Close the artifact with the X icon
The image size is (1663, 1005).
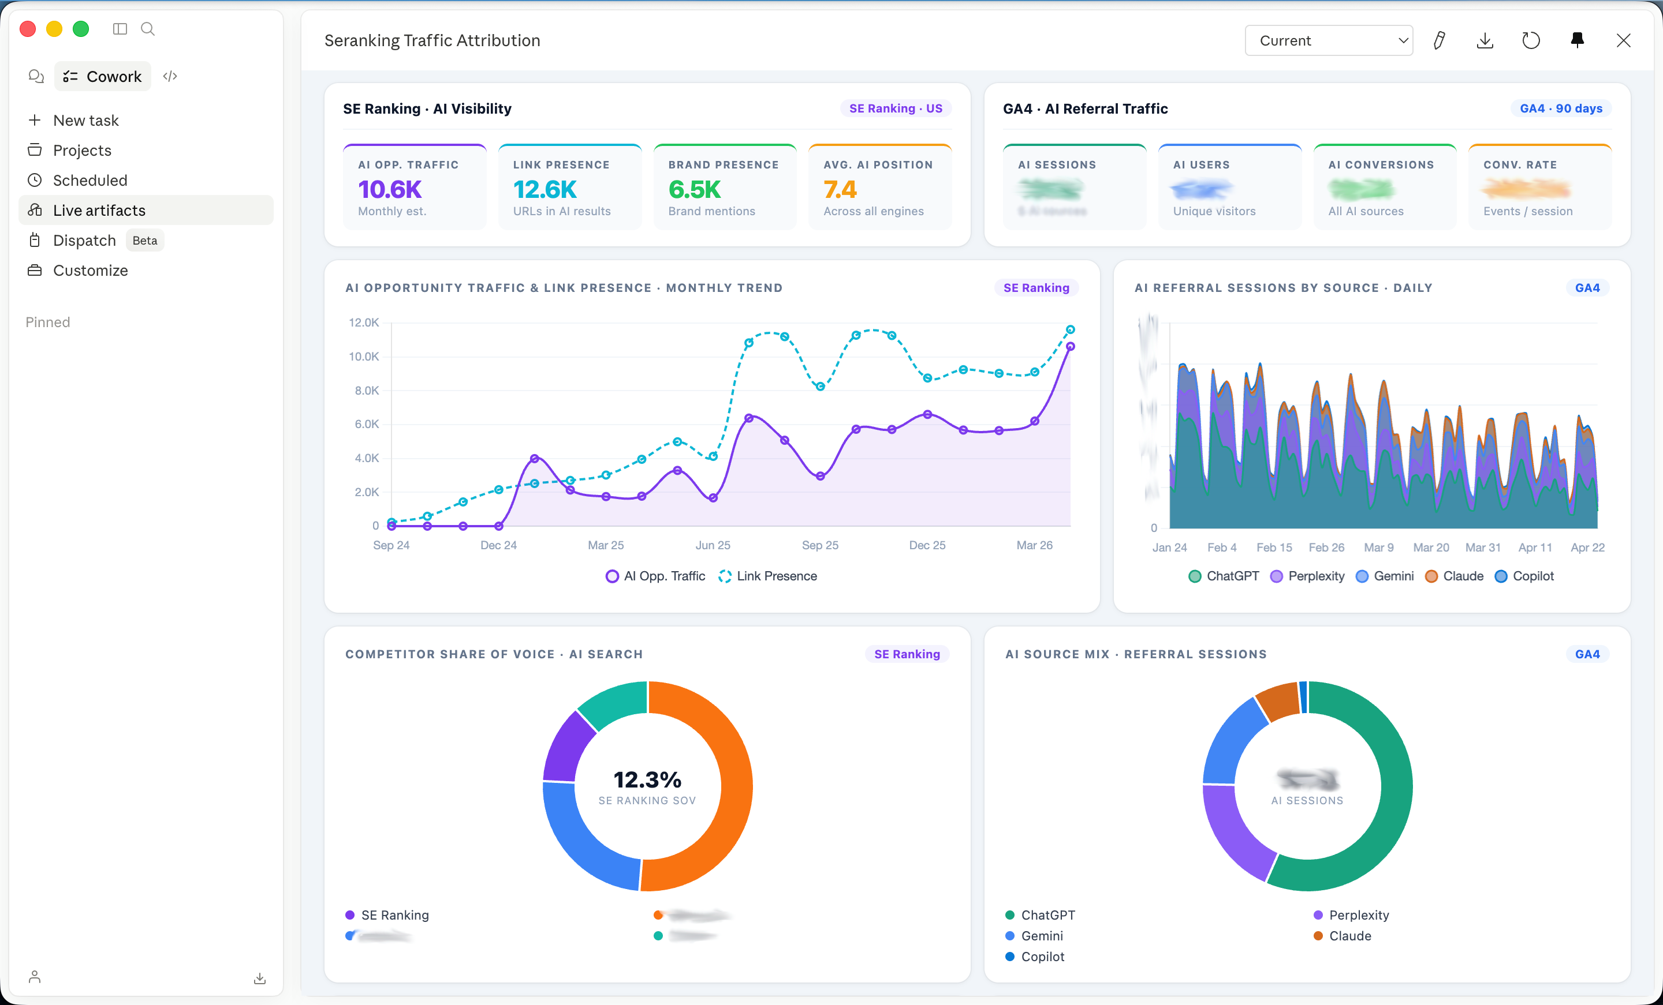click(x=1623, y=40)
